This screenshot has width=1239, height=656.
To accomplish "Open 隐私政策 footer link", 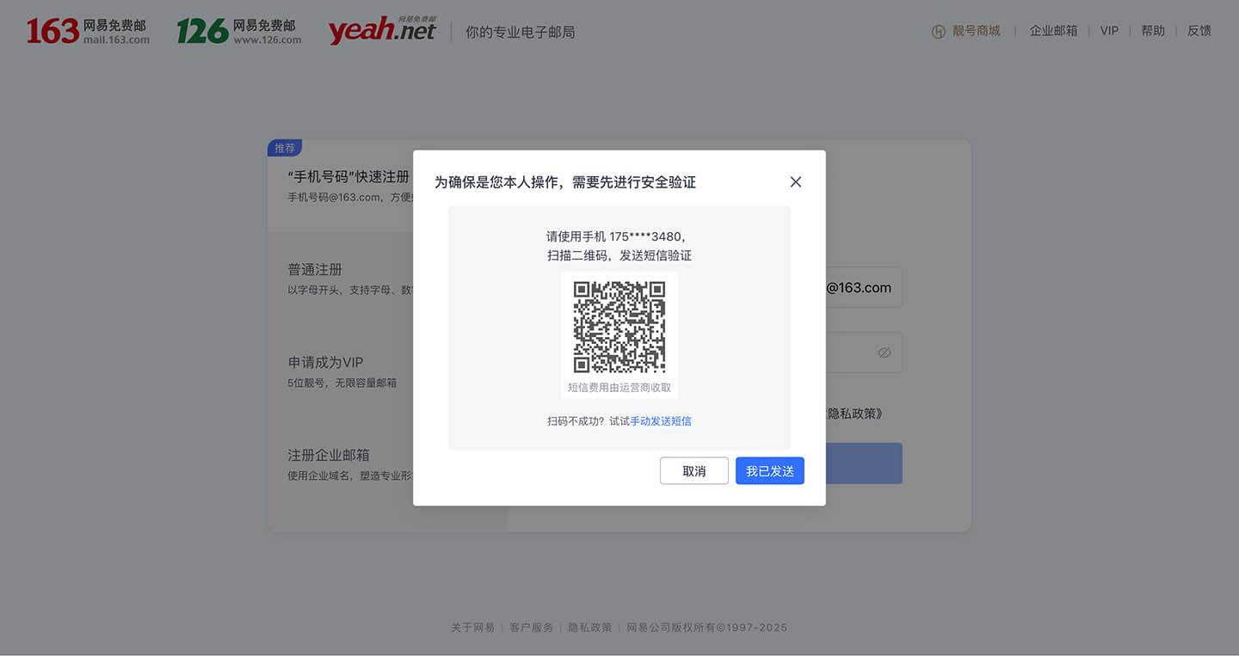I will [589, 628].
